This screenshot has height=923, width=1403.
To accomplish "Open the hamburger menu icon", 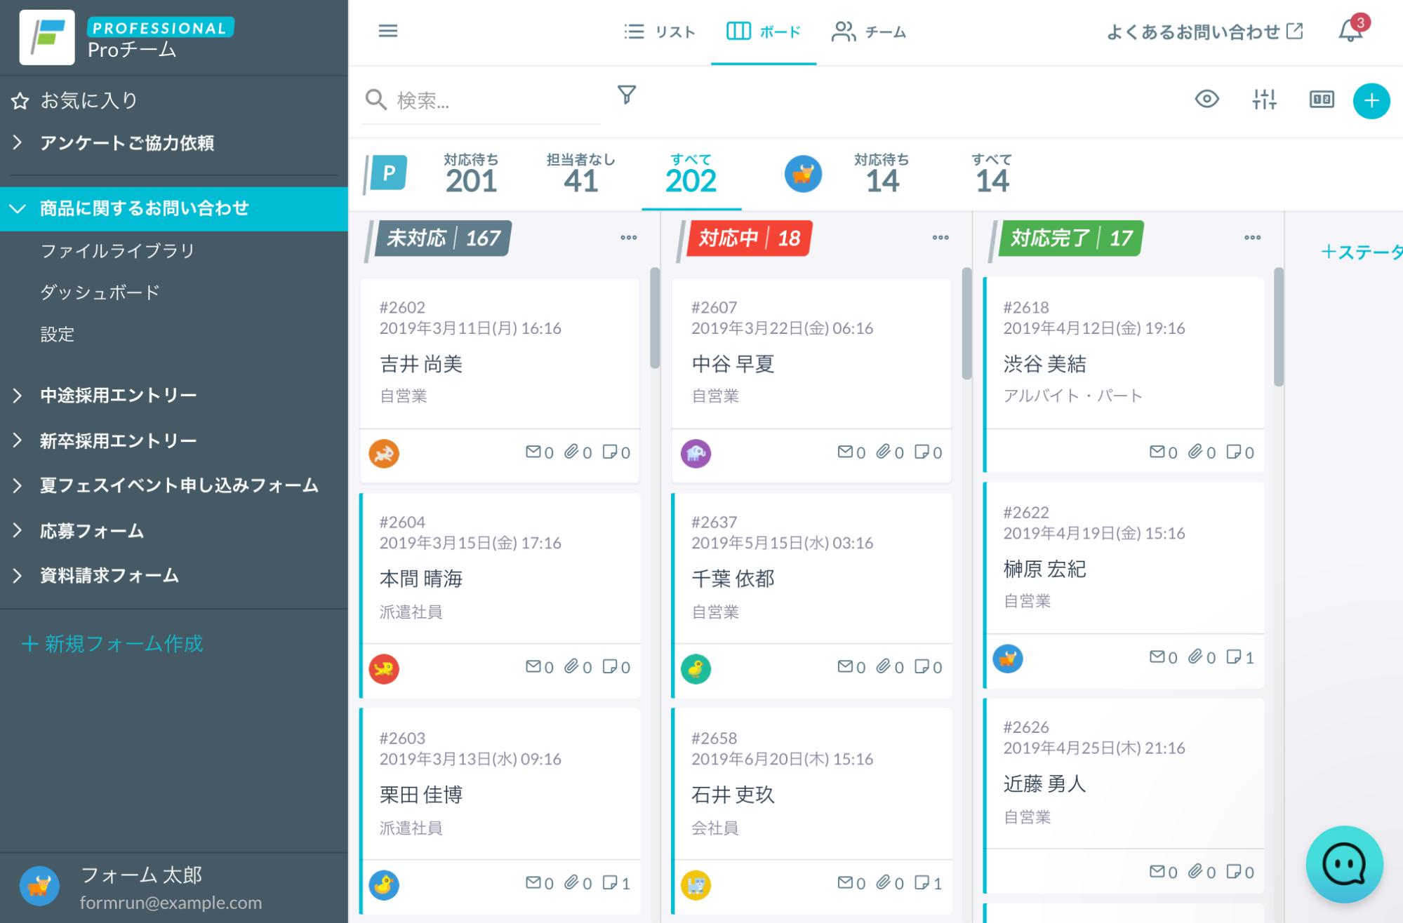I will click(x=387, y=31).
